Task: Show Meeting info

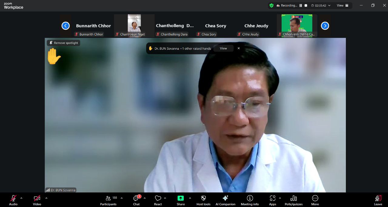Action: coord(250,200)
